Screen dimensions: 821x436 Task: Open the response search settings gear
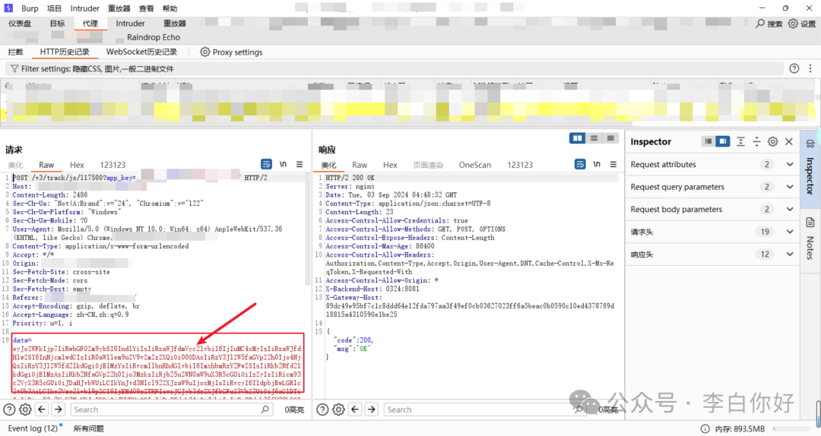338,409
